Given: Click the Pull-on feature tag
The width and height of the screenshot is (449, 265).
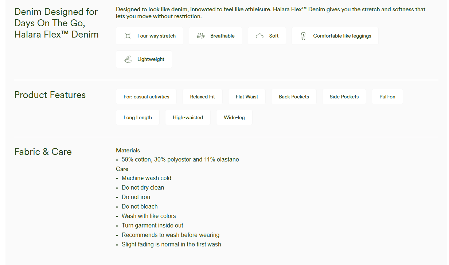Looking at the screenshot, I should 387,97.
